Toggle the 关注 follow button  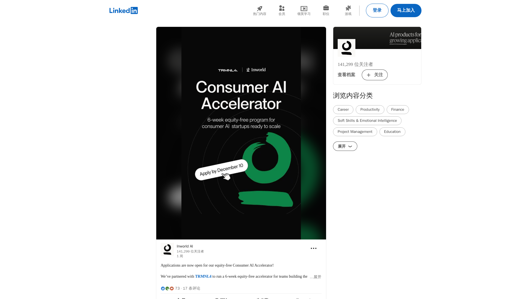click(x=374, y=75)
